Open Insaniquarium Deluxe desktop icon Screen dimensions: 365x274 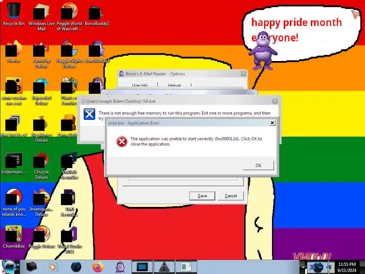[41, 203]
